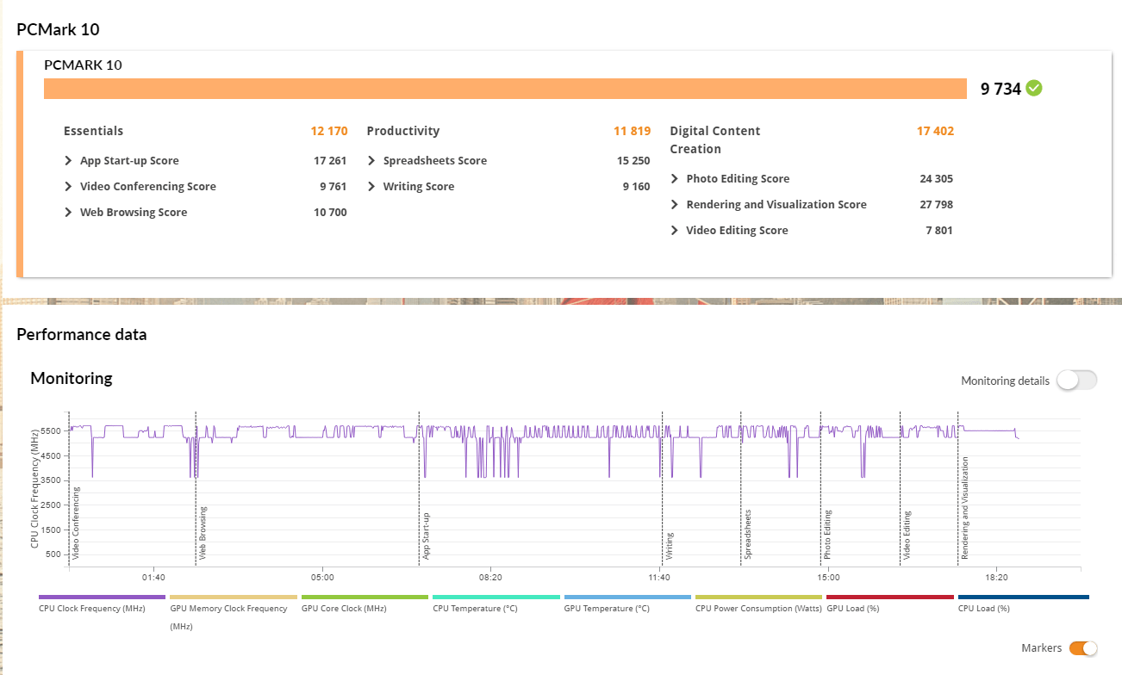This screenshot has width=1122, height=675.
Task: Click the Digital Content Creation heading
Action: (715, 139)
